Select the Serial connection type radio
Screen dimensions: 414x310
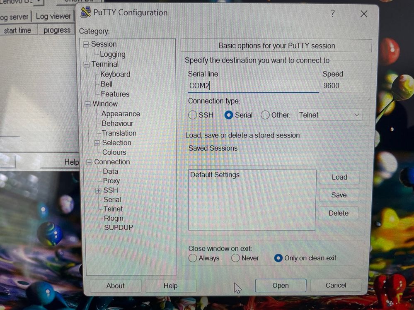[x=229, y=115]
